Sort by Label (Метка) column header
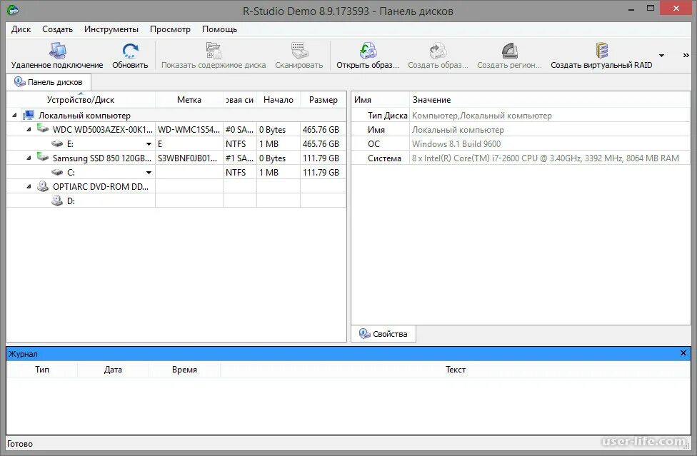This screenshot has width=697, height=456. [x=189, y=100]
